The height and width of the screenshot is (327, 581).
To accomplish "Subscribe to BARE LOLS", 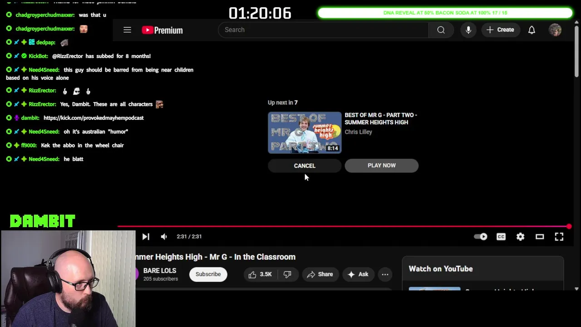I will click(208, 274).
